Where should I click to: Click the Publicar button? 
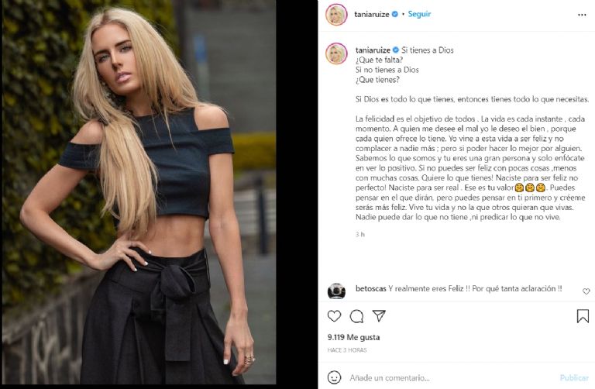[x=574, y=377]
